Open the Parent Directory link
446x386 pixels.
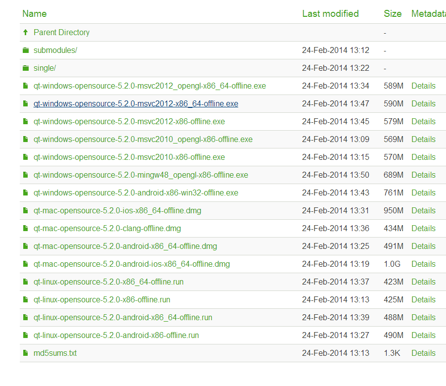point(61,33)
